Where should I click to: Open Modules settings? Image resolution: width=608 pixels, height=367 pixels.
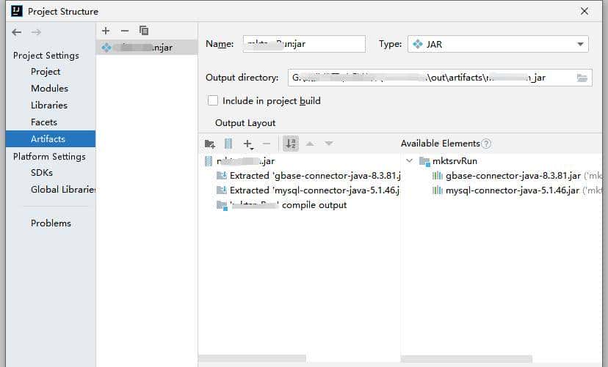49,88
